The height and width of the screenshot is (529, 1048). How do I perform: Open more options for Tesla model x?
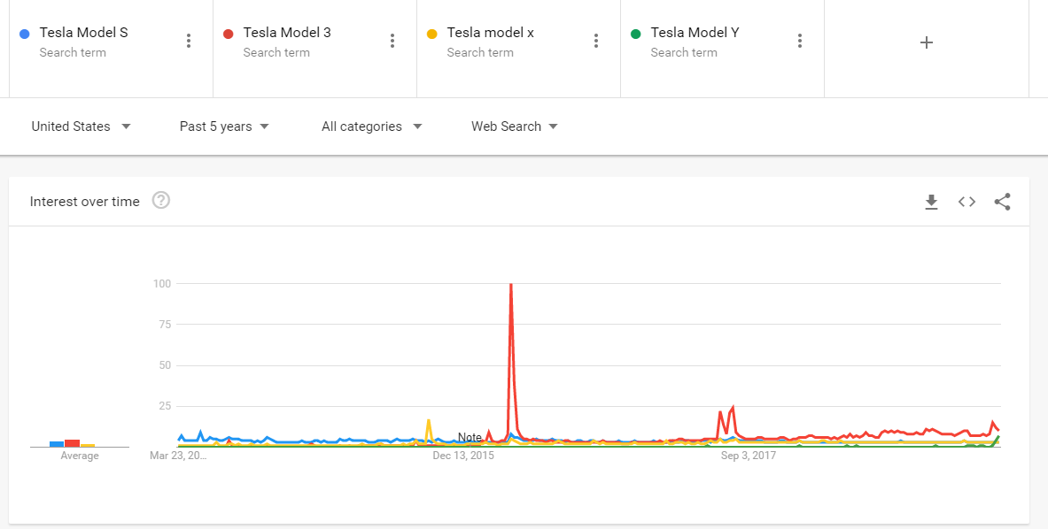click(596, 42)
